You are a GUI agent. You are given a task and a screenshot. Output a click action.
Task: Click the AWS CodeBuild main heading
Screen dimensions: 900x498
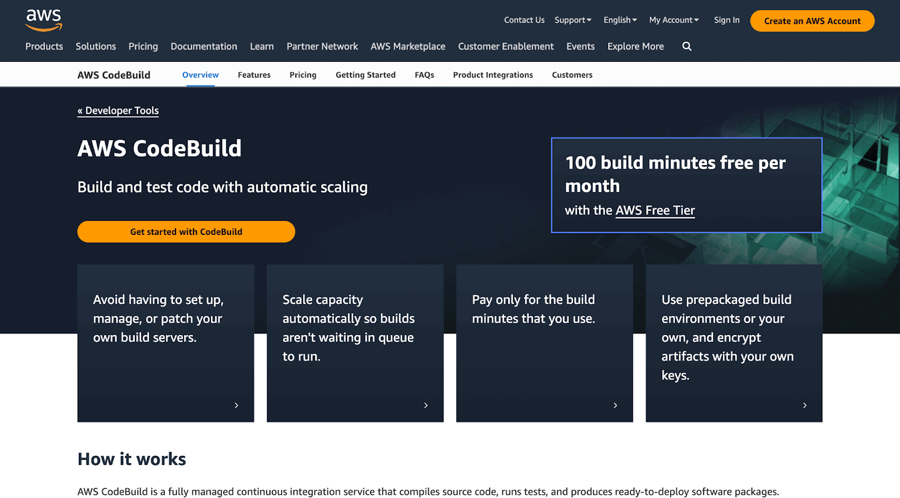159,148
